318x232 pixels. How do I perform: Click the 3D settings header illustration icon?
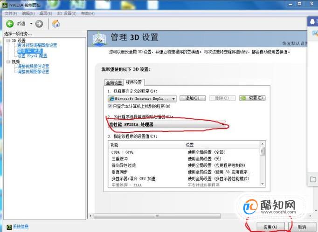click(99, 39)
